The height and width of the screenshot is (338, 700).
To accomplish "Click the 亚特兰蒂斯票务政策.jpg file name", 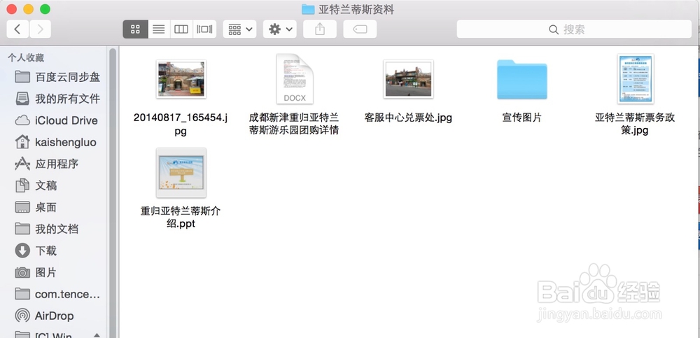I will click(636, 124).
